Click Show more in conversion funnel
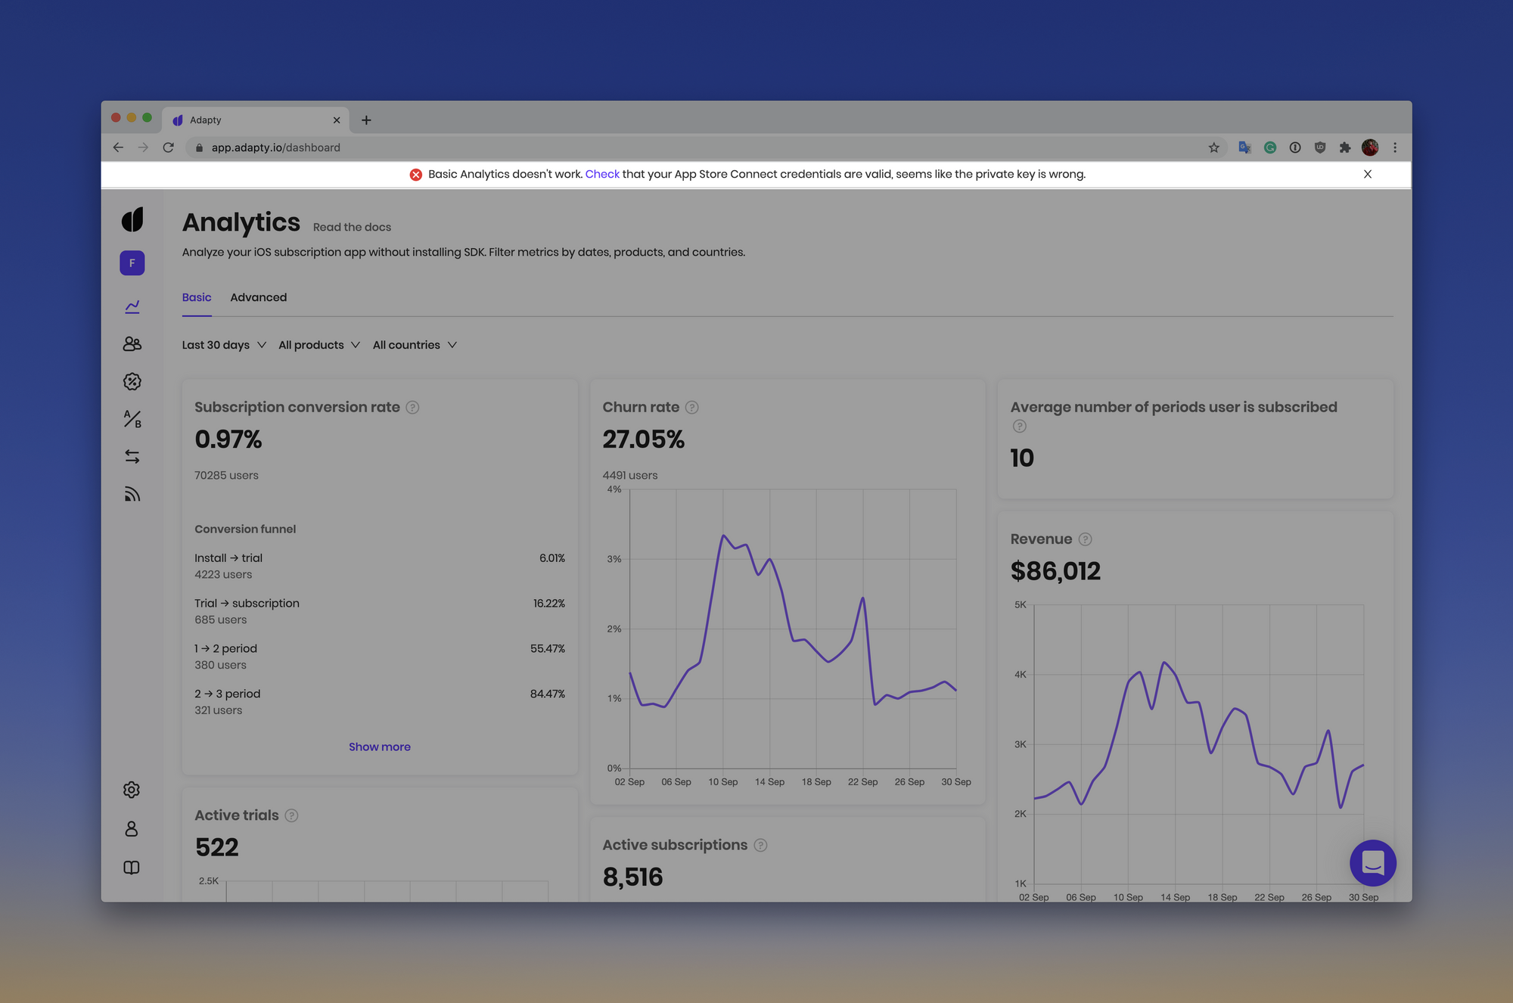 pos(379,746)
